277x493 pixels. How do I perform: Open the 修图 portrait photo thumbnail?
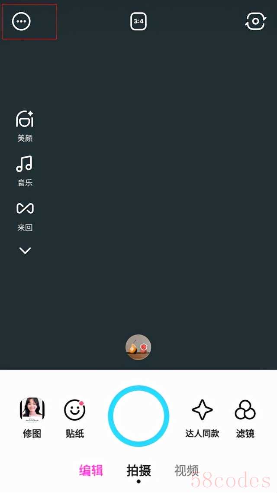point(32,410)
